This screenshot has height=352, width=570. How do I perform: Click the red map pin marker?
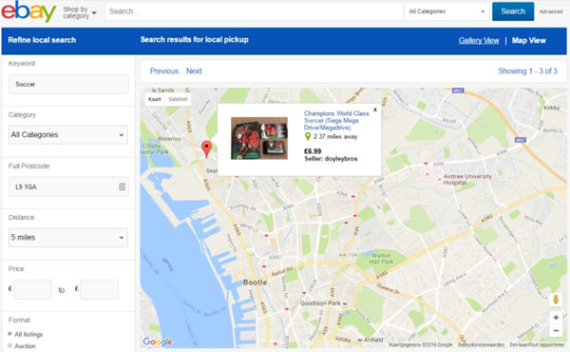[206, 149]
